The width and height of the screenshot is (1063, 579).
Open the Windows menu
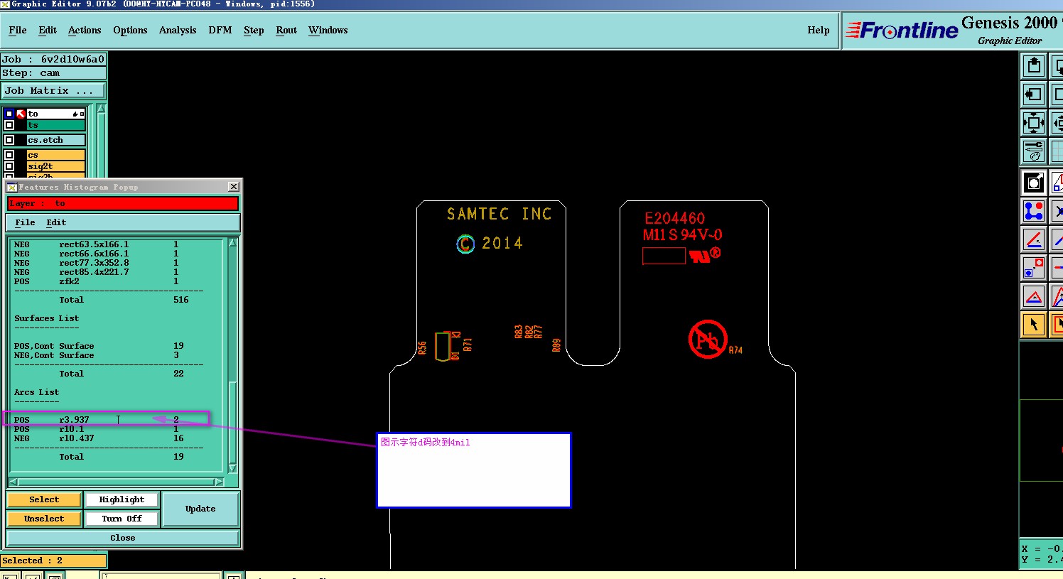click(328, 30)
